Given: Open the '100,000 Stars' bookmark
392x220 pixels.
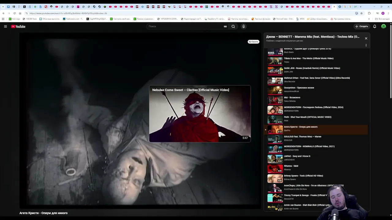Looking at the screenshot, I should click(30, 19).
